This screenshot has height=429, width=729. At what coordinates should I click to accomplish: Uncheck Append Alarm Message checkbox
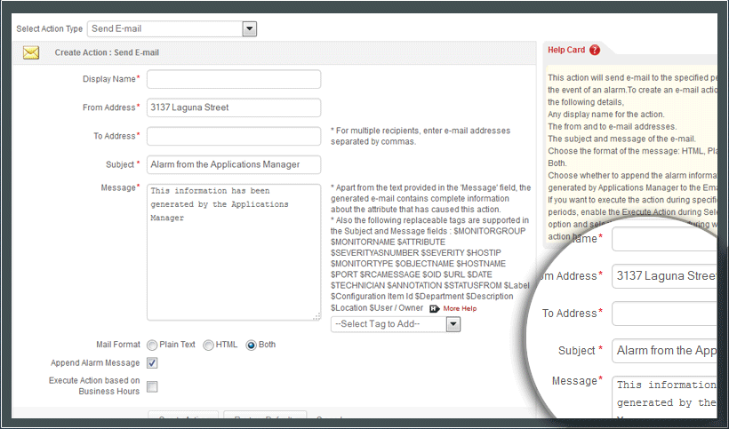pyautogui.click(x=152, y=363)
